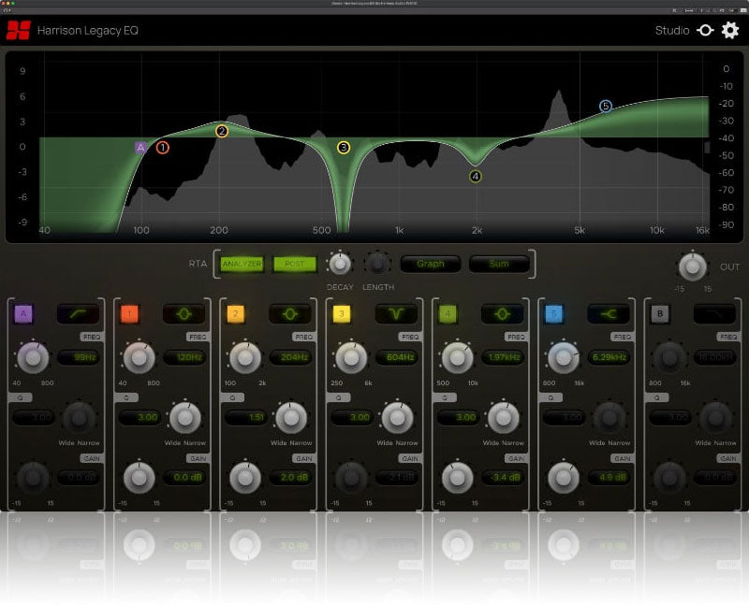The width and height of the screenshot is (749, 605).
Task: Toggle band A purple enable button
Action: pos(23,314)
